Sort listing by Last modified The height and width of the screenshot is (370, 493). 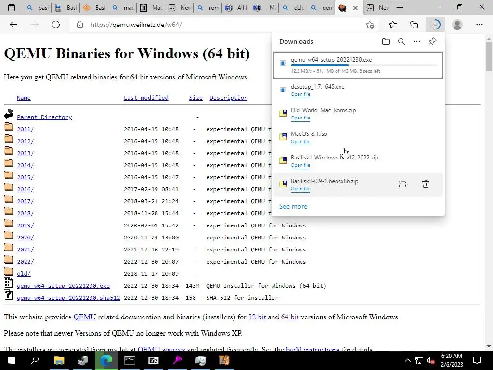[146, 98]
